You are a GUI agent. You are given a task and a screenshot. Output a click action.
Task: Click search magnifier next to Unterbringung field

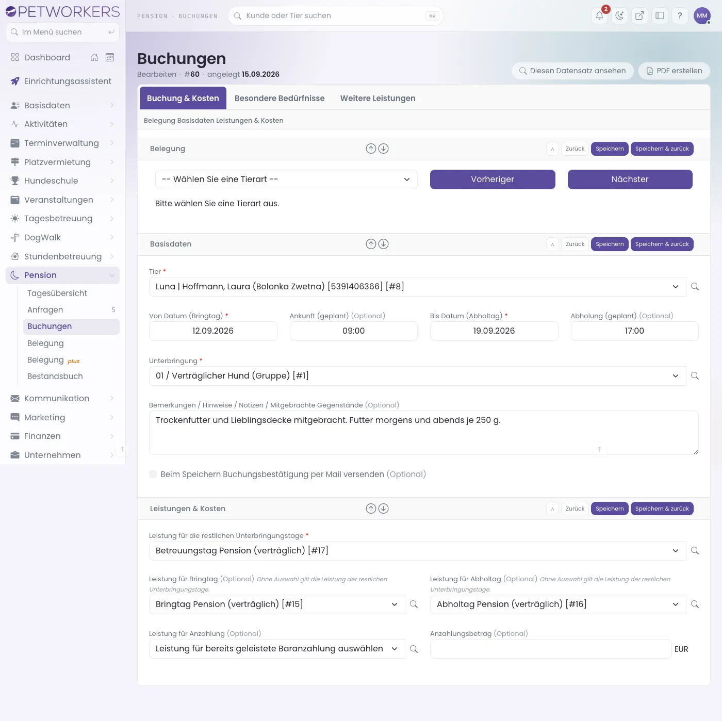[x=695, y=376]
